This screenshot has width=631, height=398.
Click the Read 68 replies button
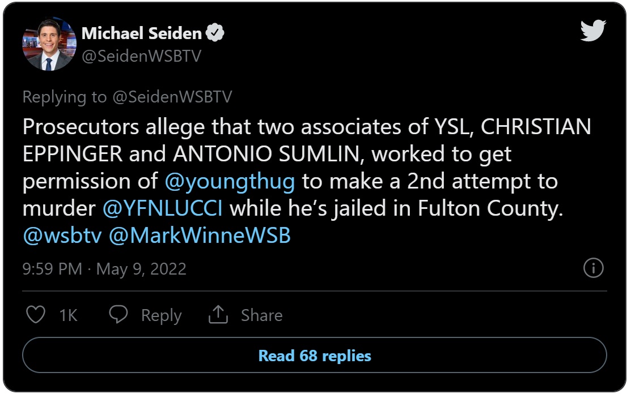coord(315,356)
